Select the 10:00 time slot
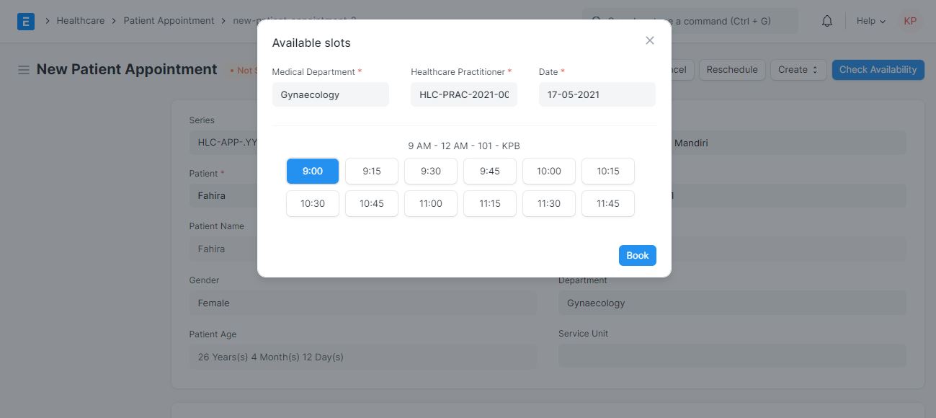 pos(549,172)
